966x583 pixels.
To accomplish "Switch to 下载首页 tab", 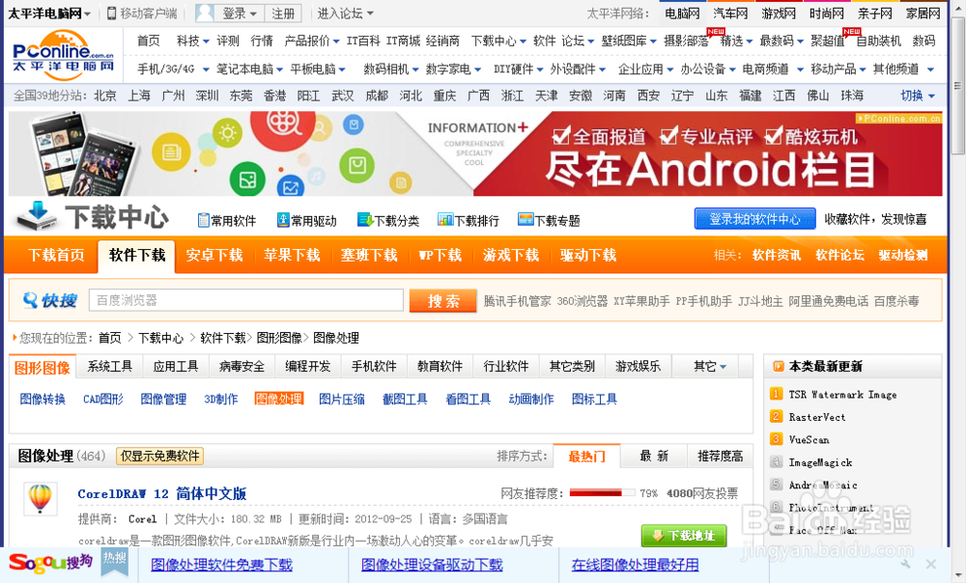I will 56,255.
